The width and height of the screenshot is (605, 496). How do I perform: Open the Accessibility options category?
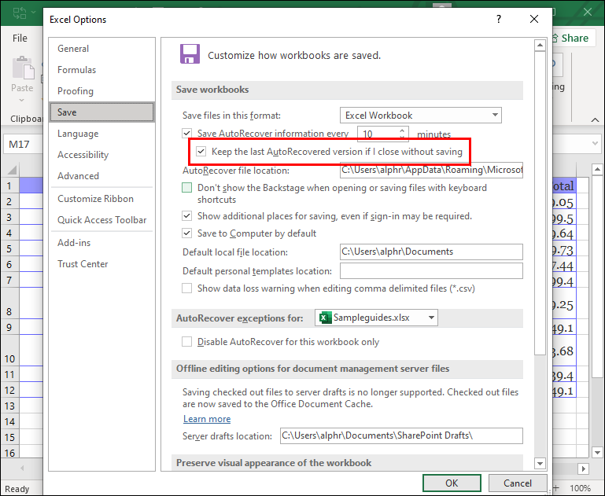101,155
